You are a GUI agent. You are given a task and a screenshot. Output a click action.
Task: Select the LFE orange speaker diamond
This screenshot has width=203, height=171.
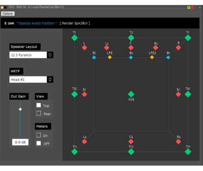pyautogui.click(x=110, y=57)
